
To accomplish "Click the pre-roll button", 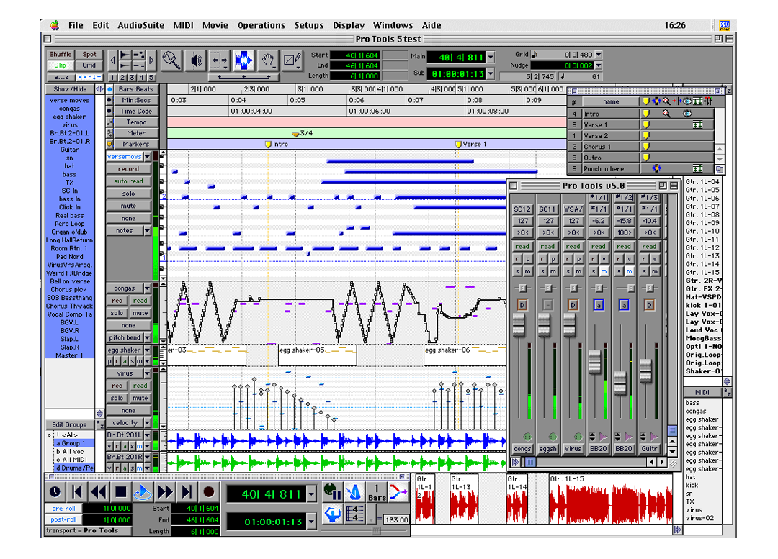I will [63, 509].
